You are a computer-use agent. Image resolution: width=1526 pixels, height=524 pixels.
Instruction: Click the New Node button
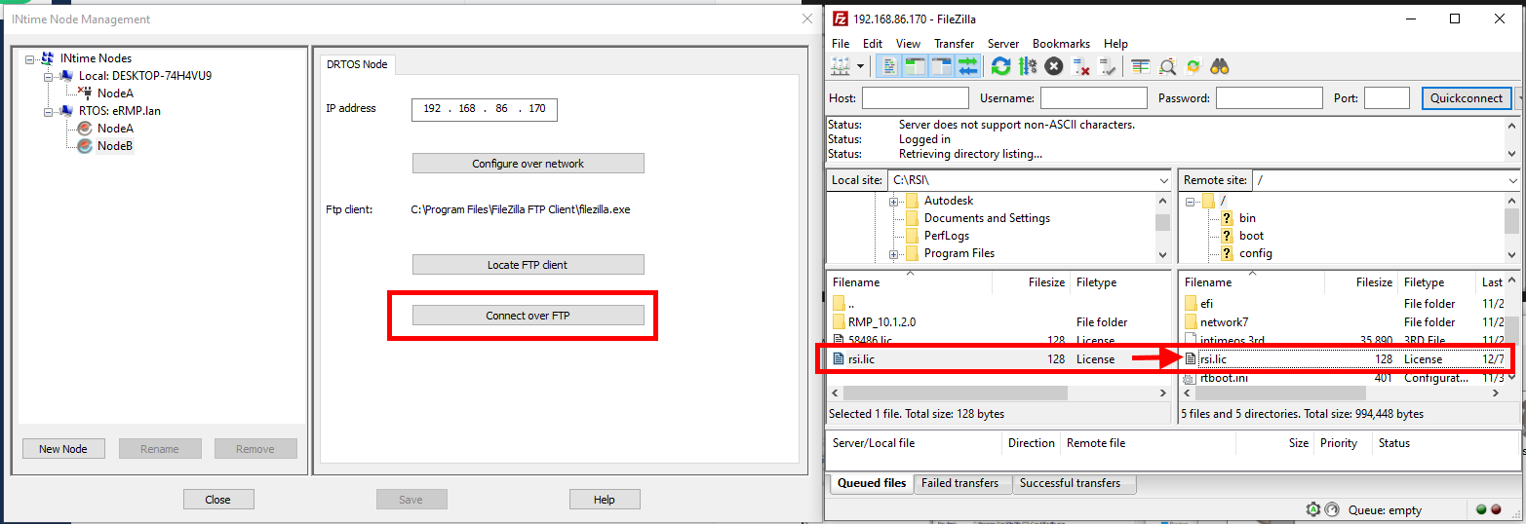63,449
